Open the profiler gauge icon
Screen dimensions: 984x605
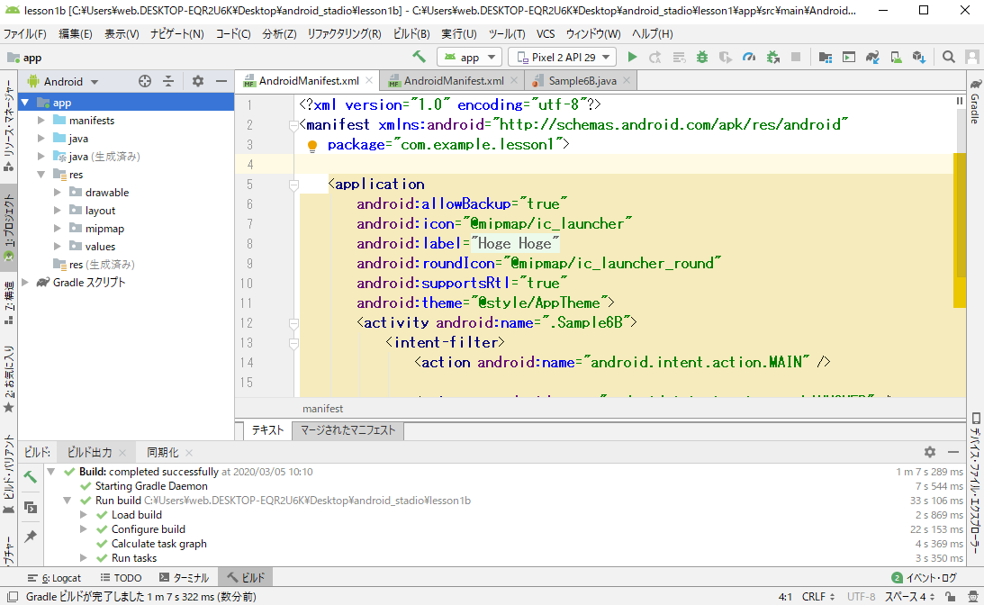pos(748,58)
